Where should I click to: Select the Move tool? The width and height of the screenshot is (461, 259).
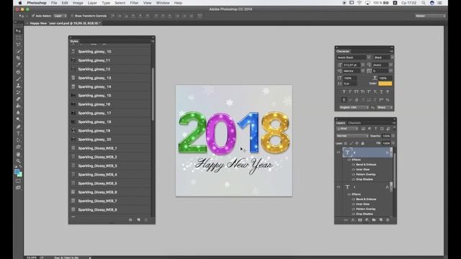click(18, 30)
